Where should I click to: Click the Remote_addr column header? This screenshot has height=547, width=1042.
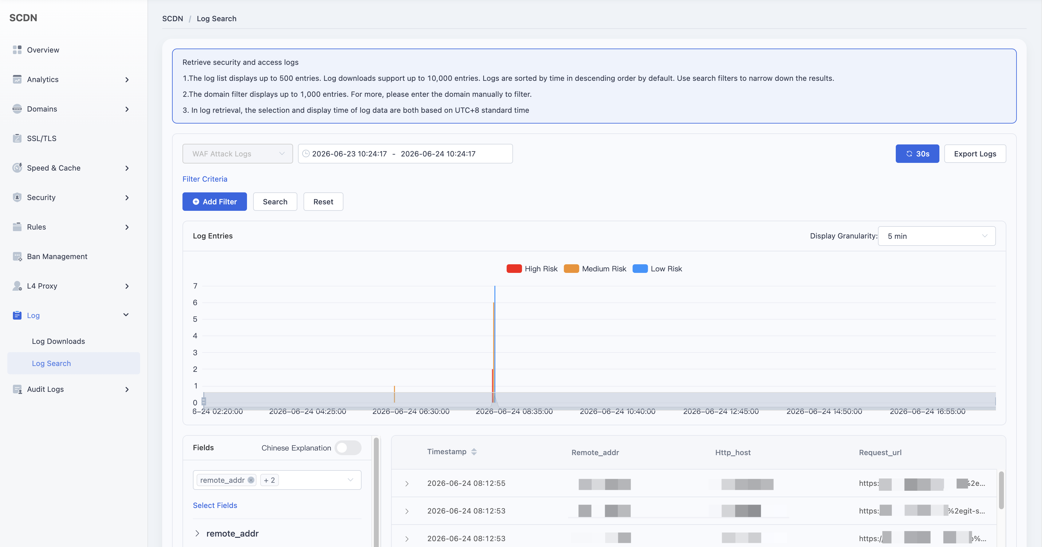595,452
